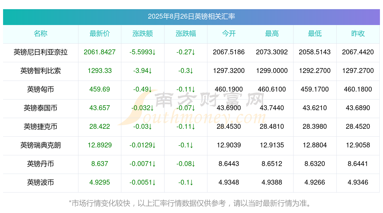Click the 市场行情变化较快 disclaimer note

point(191,203)
